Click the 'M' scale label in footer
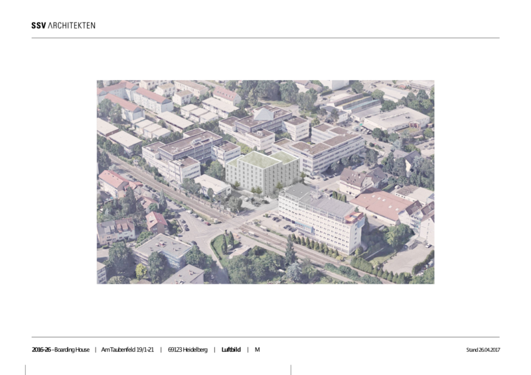The width and height of the screenshot is (531, 375). point(257,350)
